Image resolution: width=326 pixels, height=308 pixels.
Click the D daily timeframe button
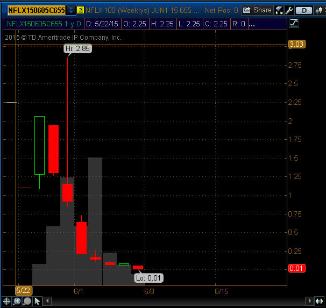(304, 10)
